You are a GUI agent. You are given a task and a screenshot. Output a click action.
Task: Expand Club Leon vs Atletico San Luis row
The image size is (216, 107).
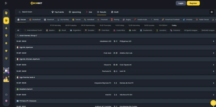(115, 53)
